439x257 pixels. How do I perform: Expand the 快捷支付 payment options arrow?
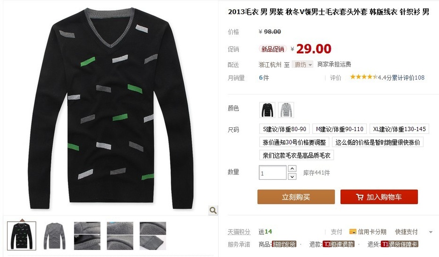pos(431,232)
